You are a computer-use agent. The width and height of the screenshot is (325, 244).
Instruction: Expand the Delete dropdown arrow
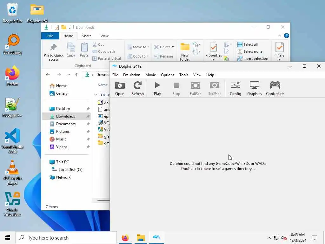click(173, 47)
